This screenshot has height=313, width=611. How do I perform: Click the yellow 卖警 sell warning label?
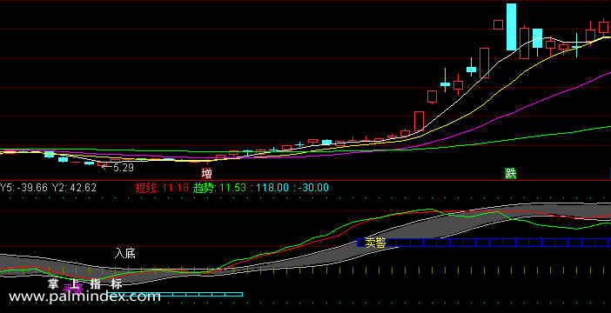point(376,243)
